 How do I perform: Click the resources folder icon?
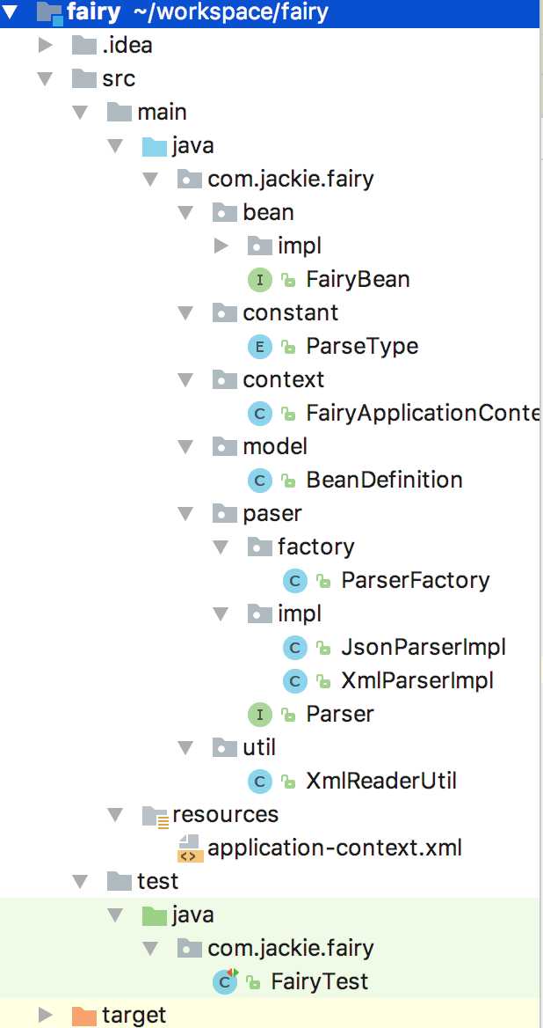(155, 815)
